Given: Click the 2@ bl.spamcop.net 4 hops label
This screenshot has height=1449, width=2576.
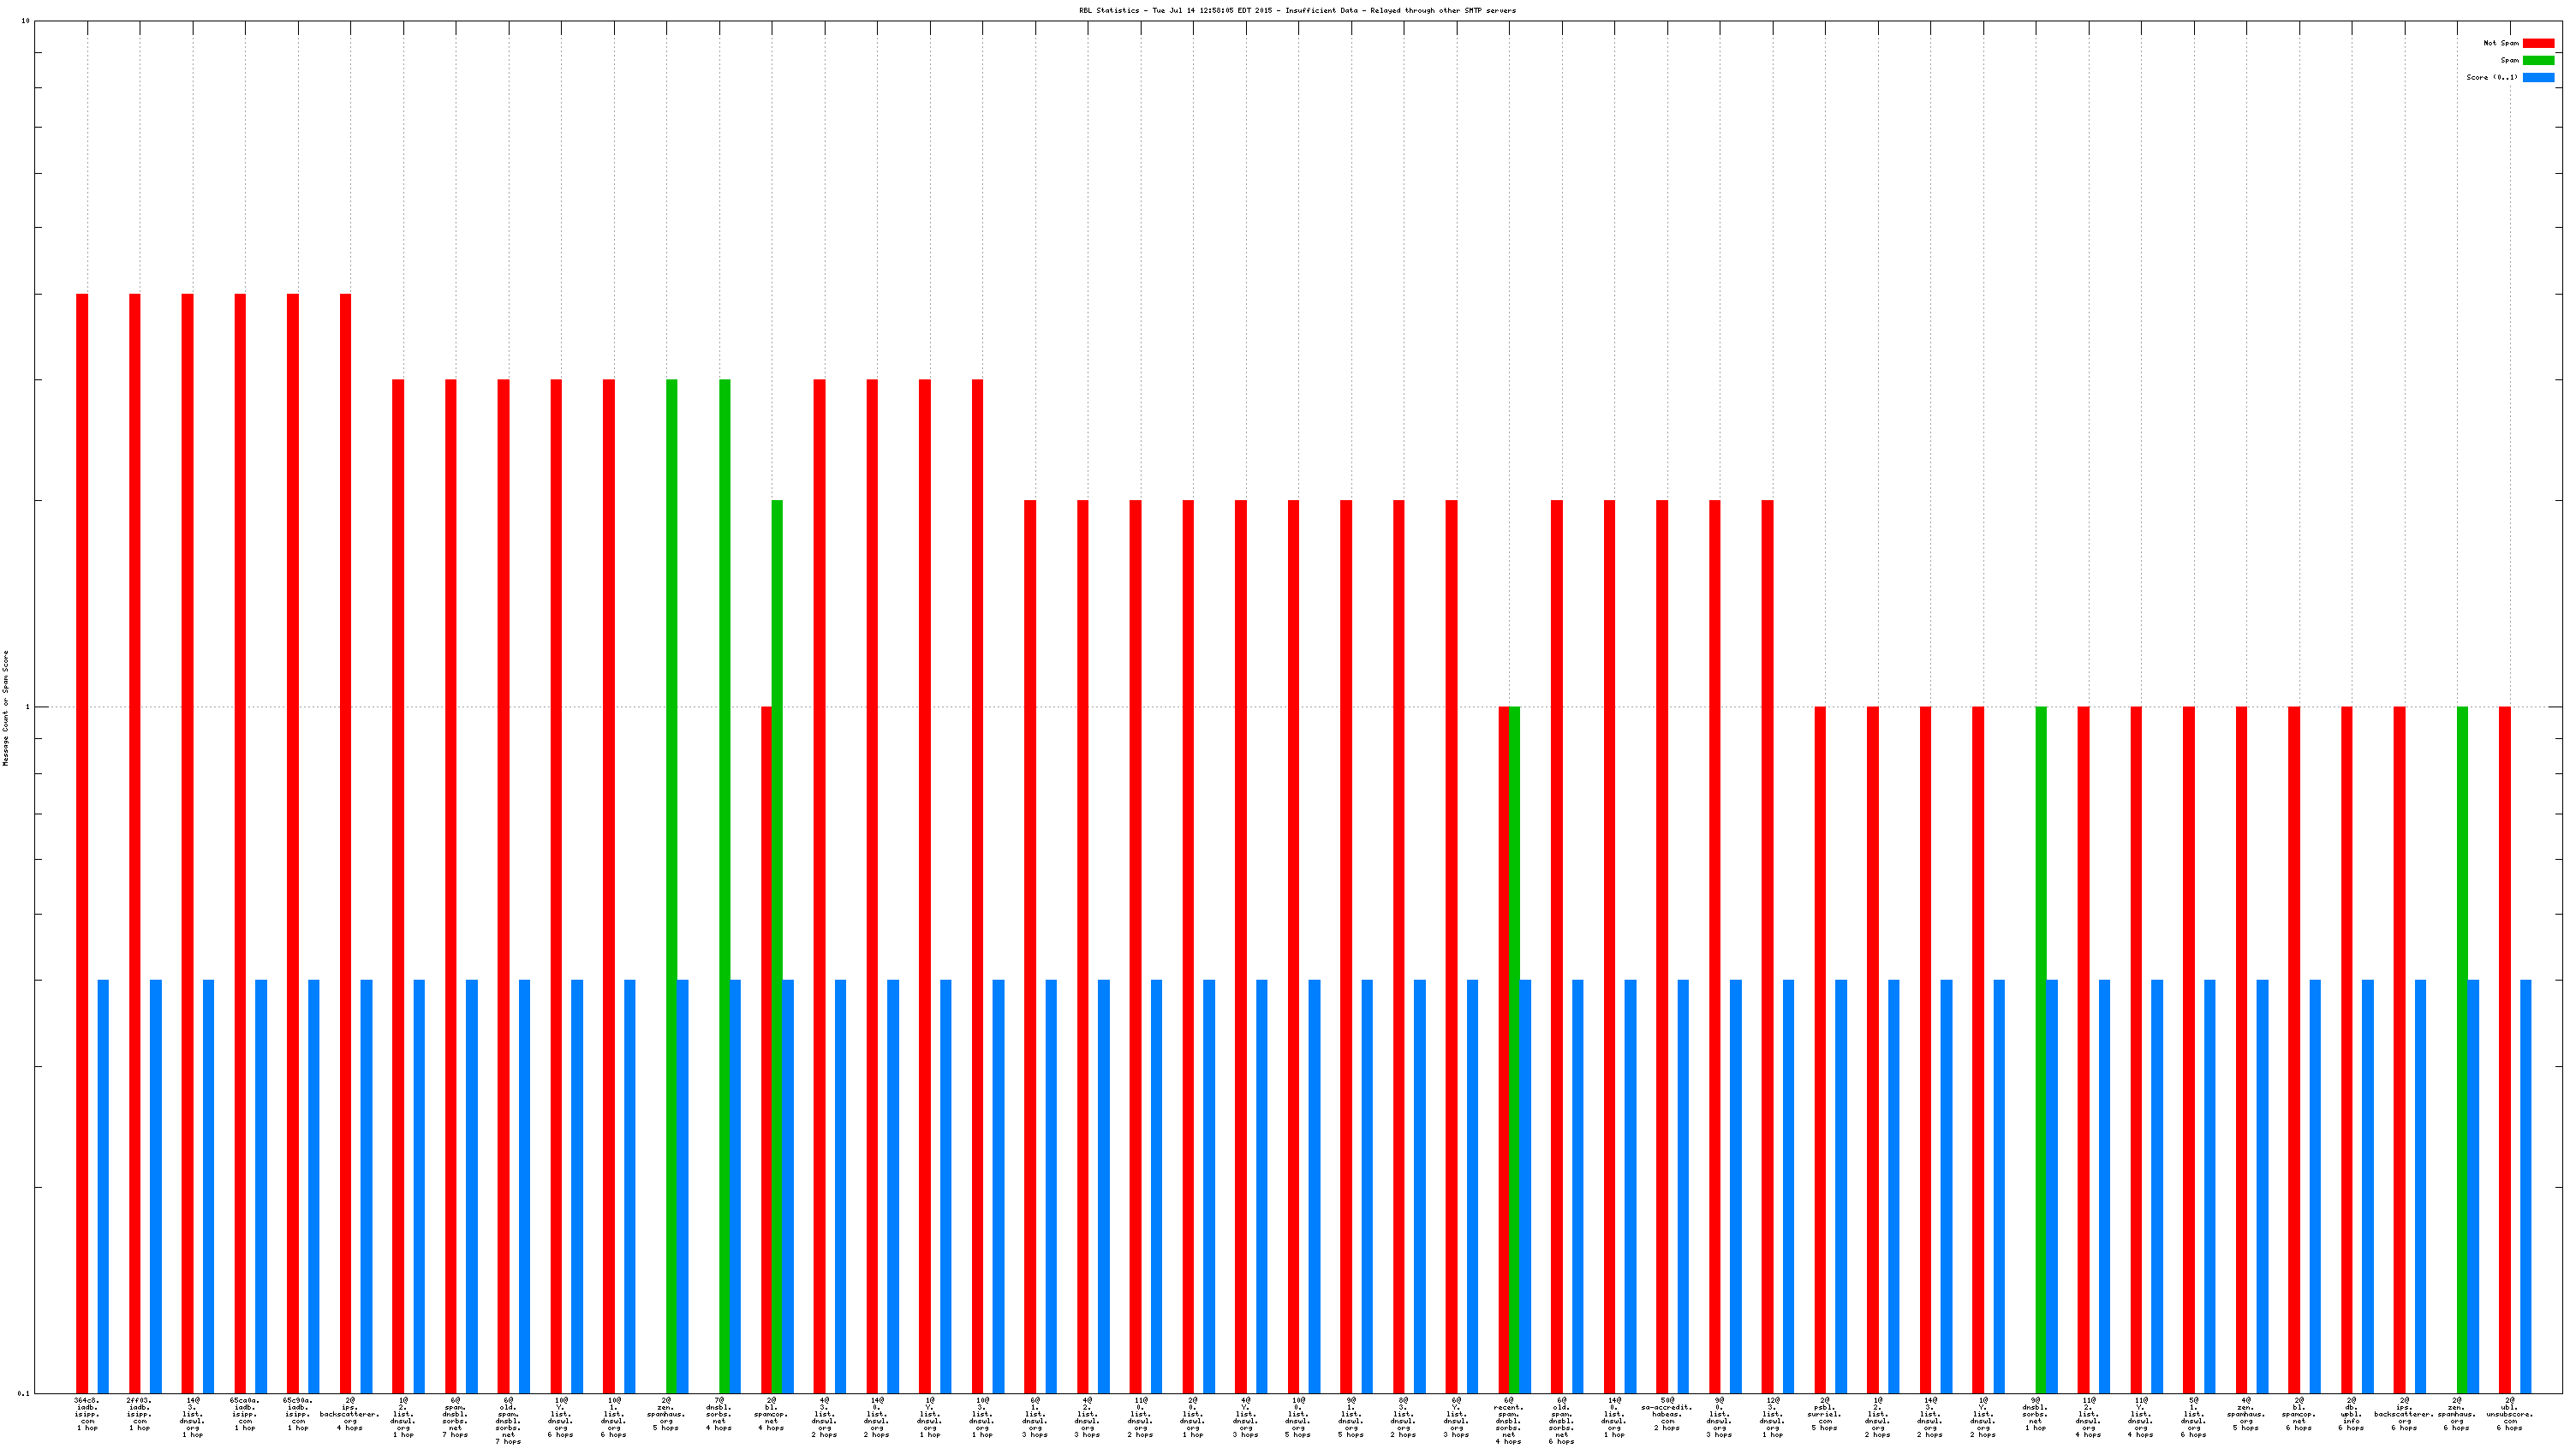Looking at the screenshot, I should coord(771,1414).
